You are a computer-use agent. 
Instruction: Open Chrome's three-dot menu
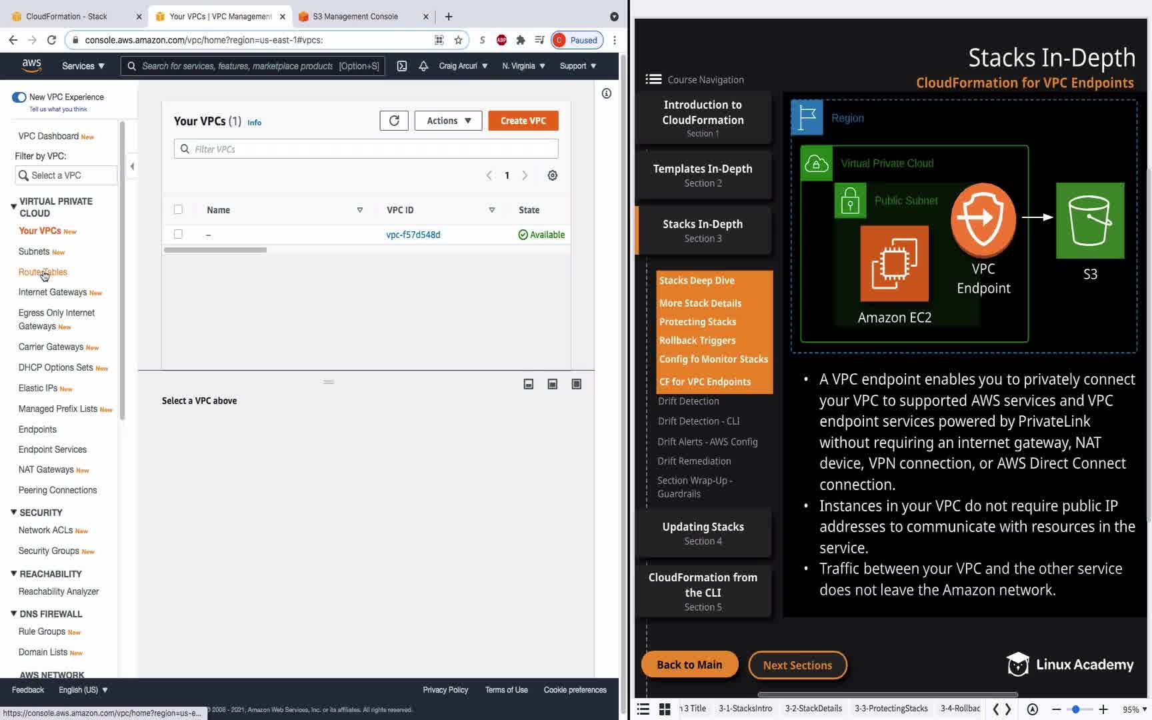click(x=614, y=40)
